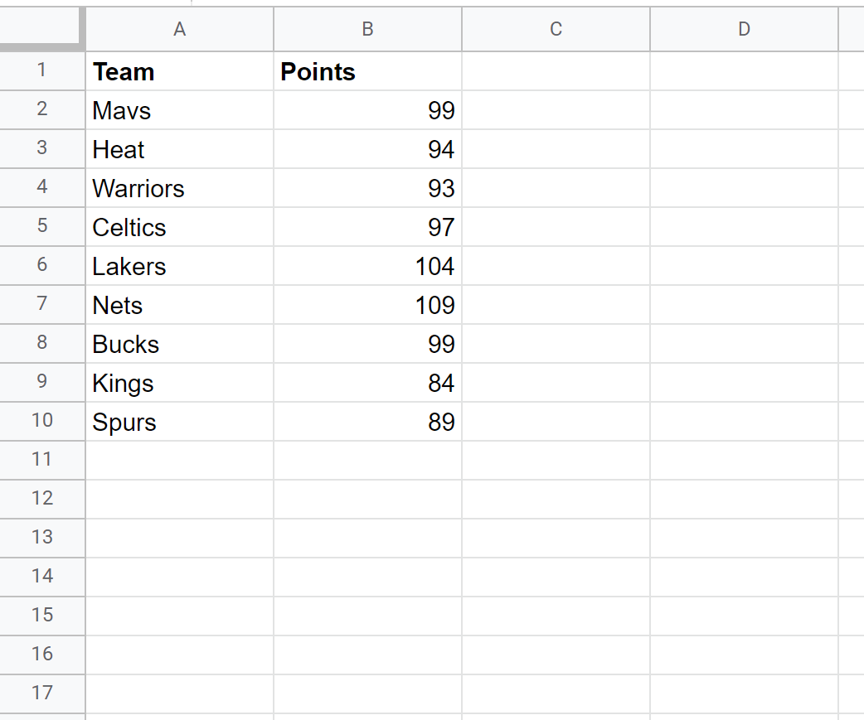Click the select-all corner box

[x=42, y=29]
